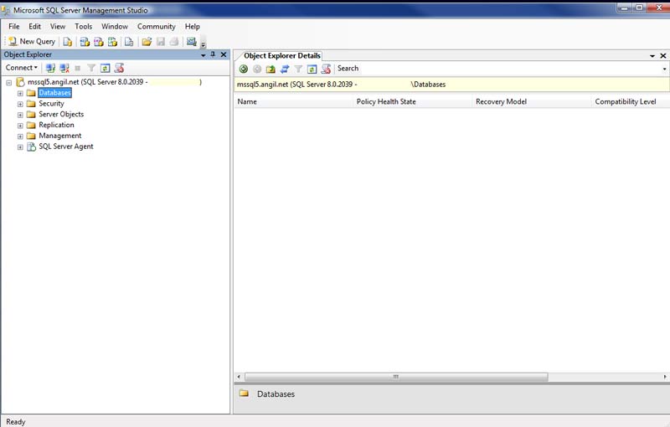Select the Management tree item

click(x=59, y=136)
